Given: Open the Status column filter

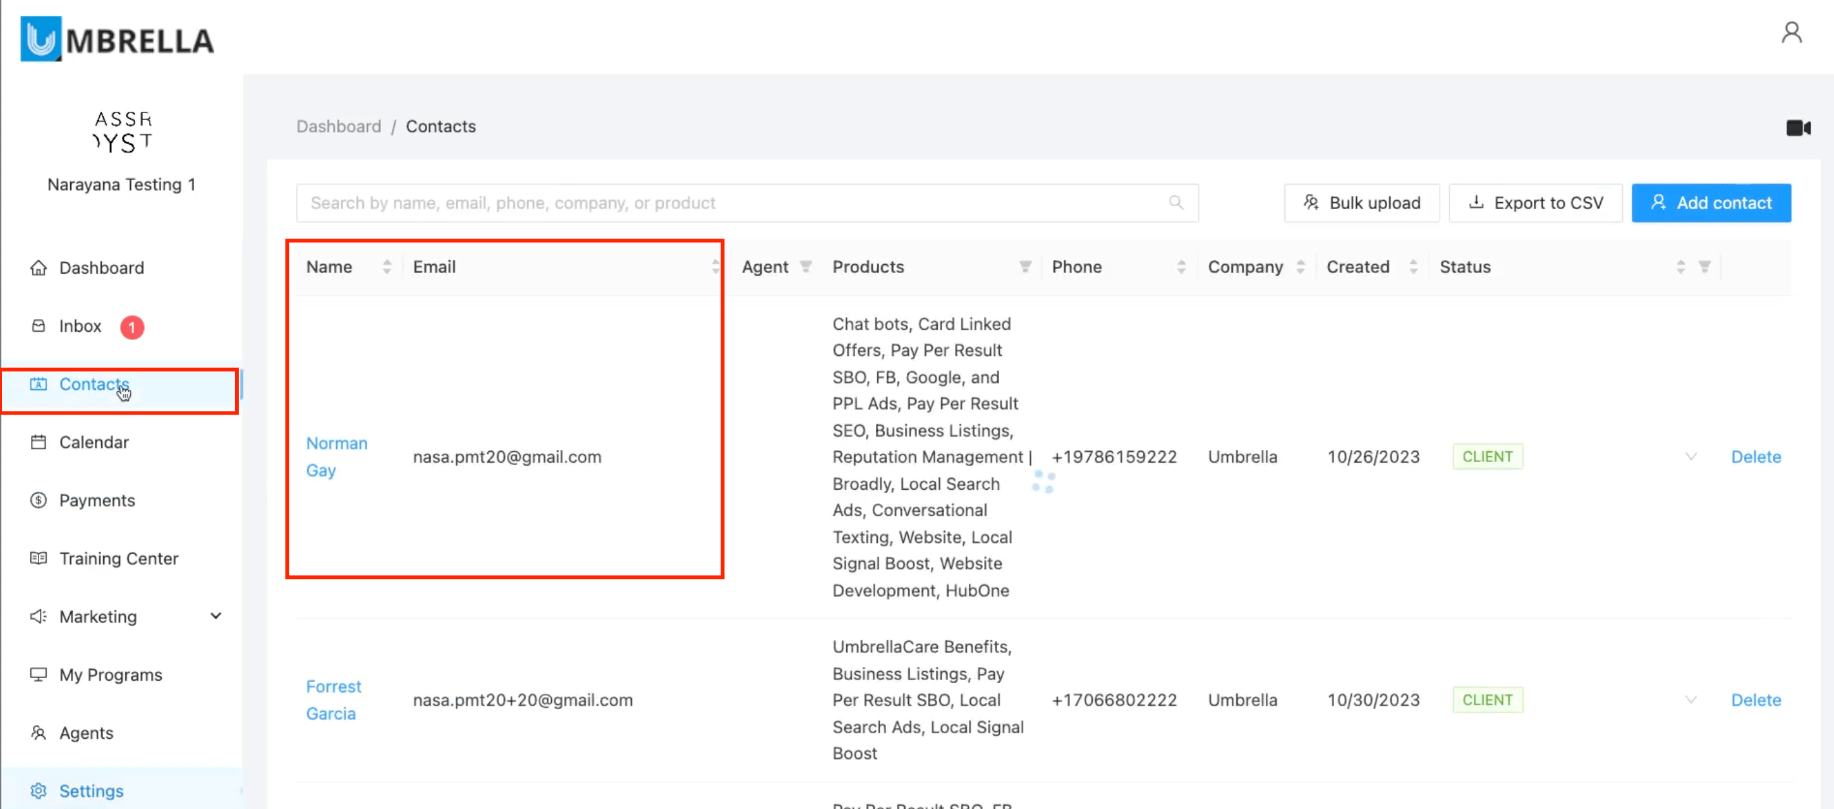Looking at the screenshot, I should coord(1704,267).
